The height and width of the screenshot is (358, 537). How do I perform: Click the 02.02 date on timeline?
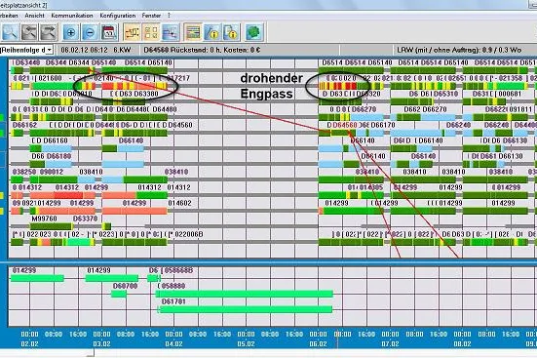coord(29,344)
